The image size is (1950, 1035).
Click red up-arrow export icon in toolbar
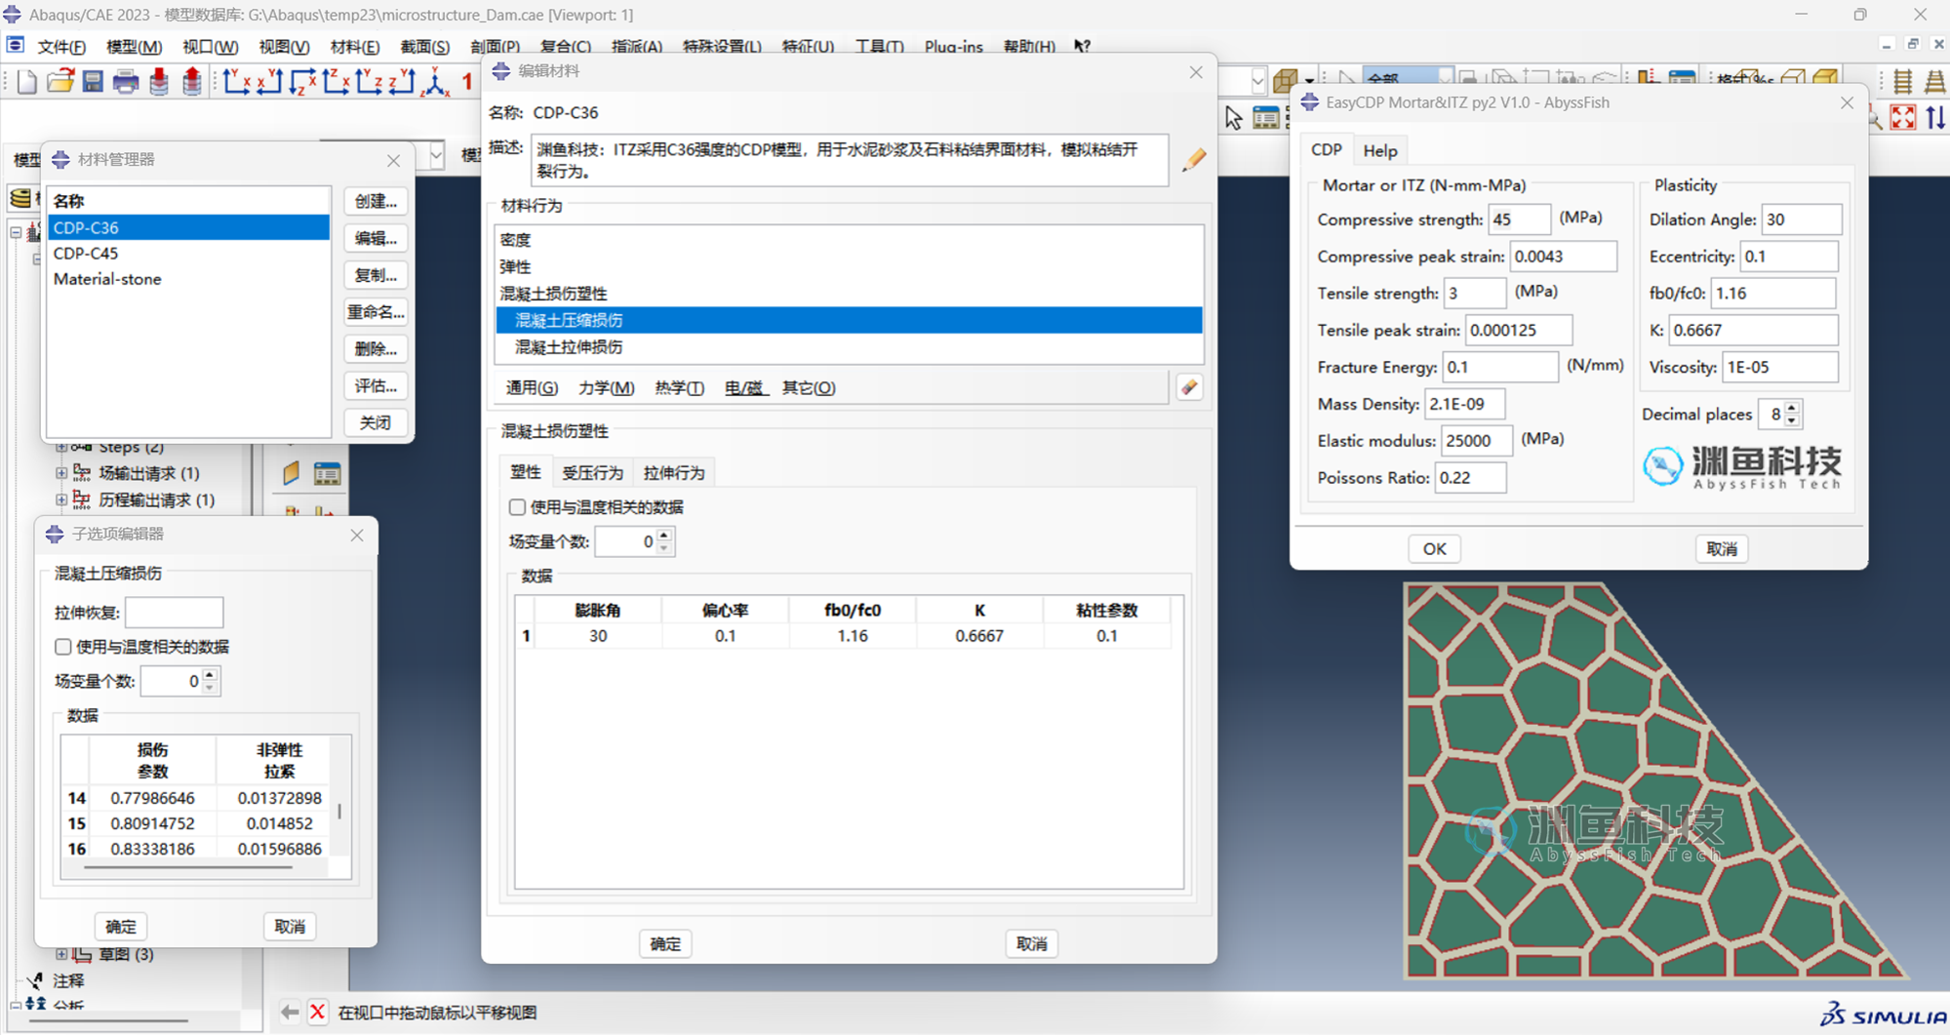click(x=192, y=82)
